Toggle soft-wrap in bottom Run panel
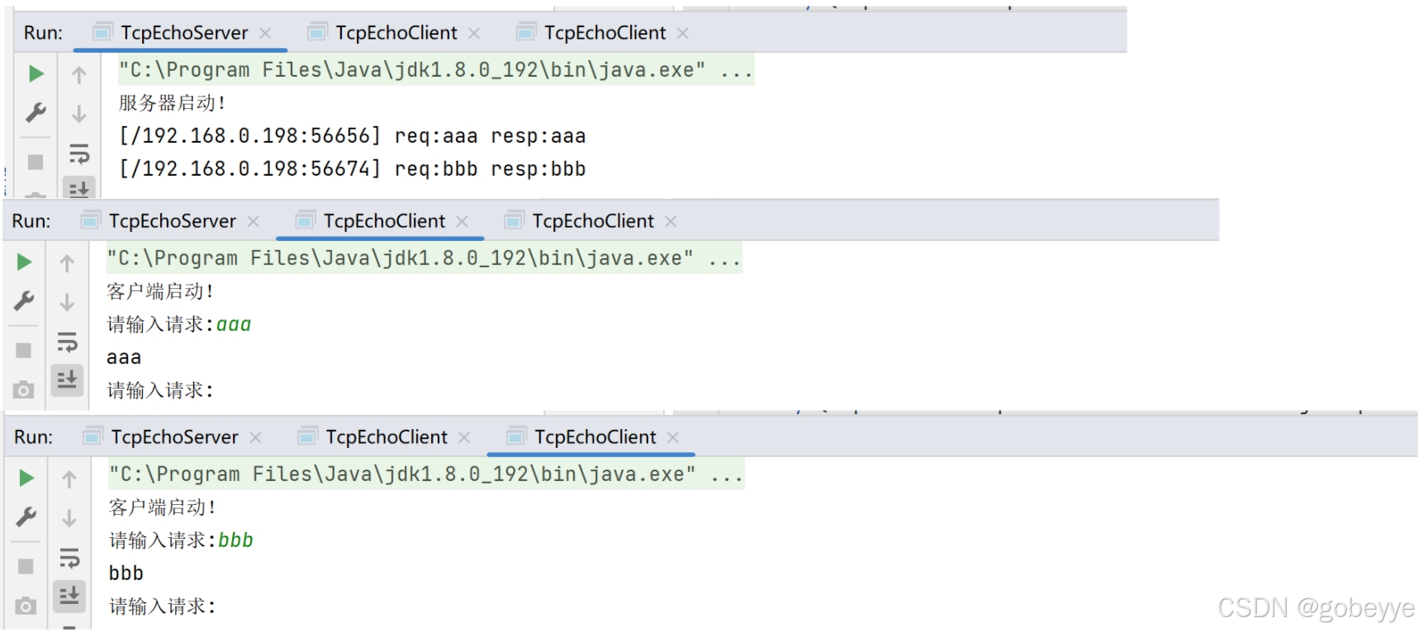 70,558
